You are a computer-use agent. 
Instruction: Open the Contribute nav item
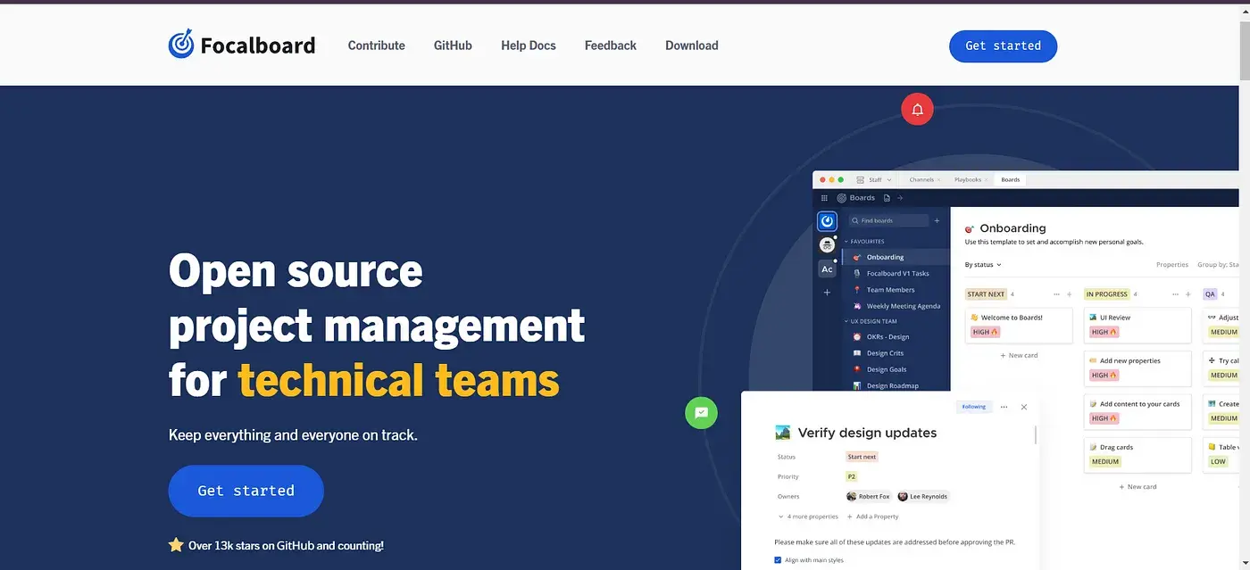377,45
